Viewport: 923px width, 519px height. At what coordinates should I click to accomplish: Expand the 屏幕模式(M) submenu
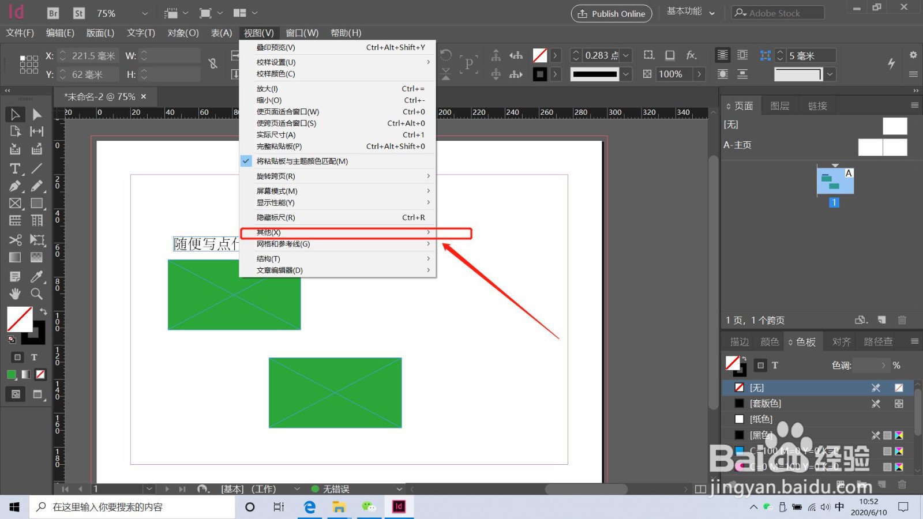click(337, 191)
